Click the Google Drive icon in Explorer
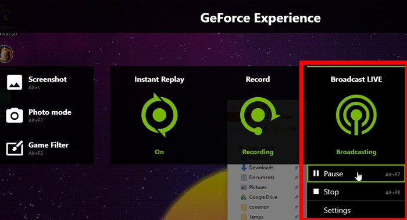407x220 pixels. pyautogui.click(x=244, y=197)
